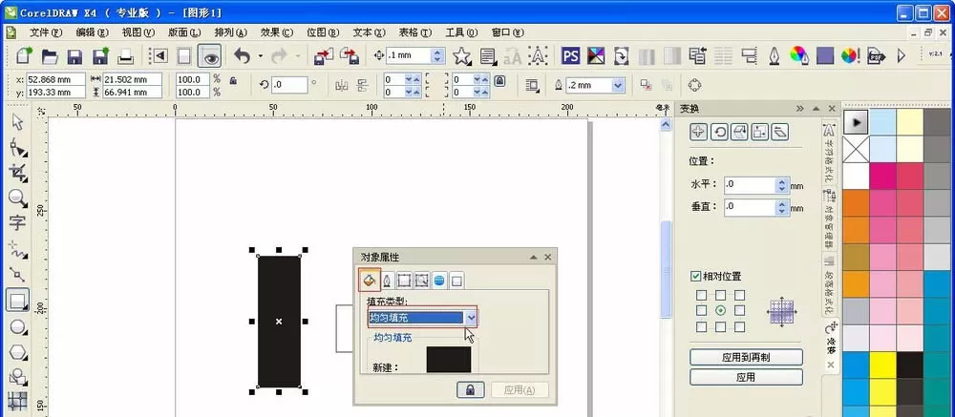Click the fountain pen nib toolbar icon
955x417 pixels.
click(x=775, y=56)
